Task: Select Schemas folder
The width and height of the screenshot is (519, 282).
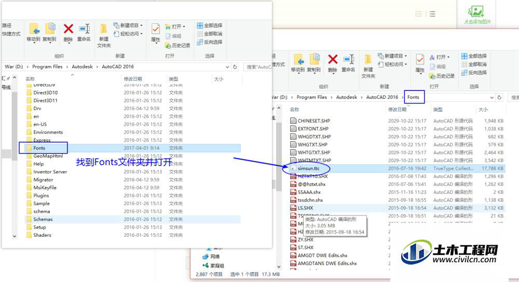Action: 133,219
